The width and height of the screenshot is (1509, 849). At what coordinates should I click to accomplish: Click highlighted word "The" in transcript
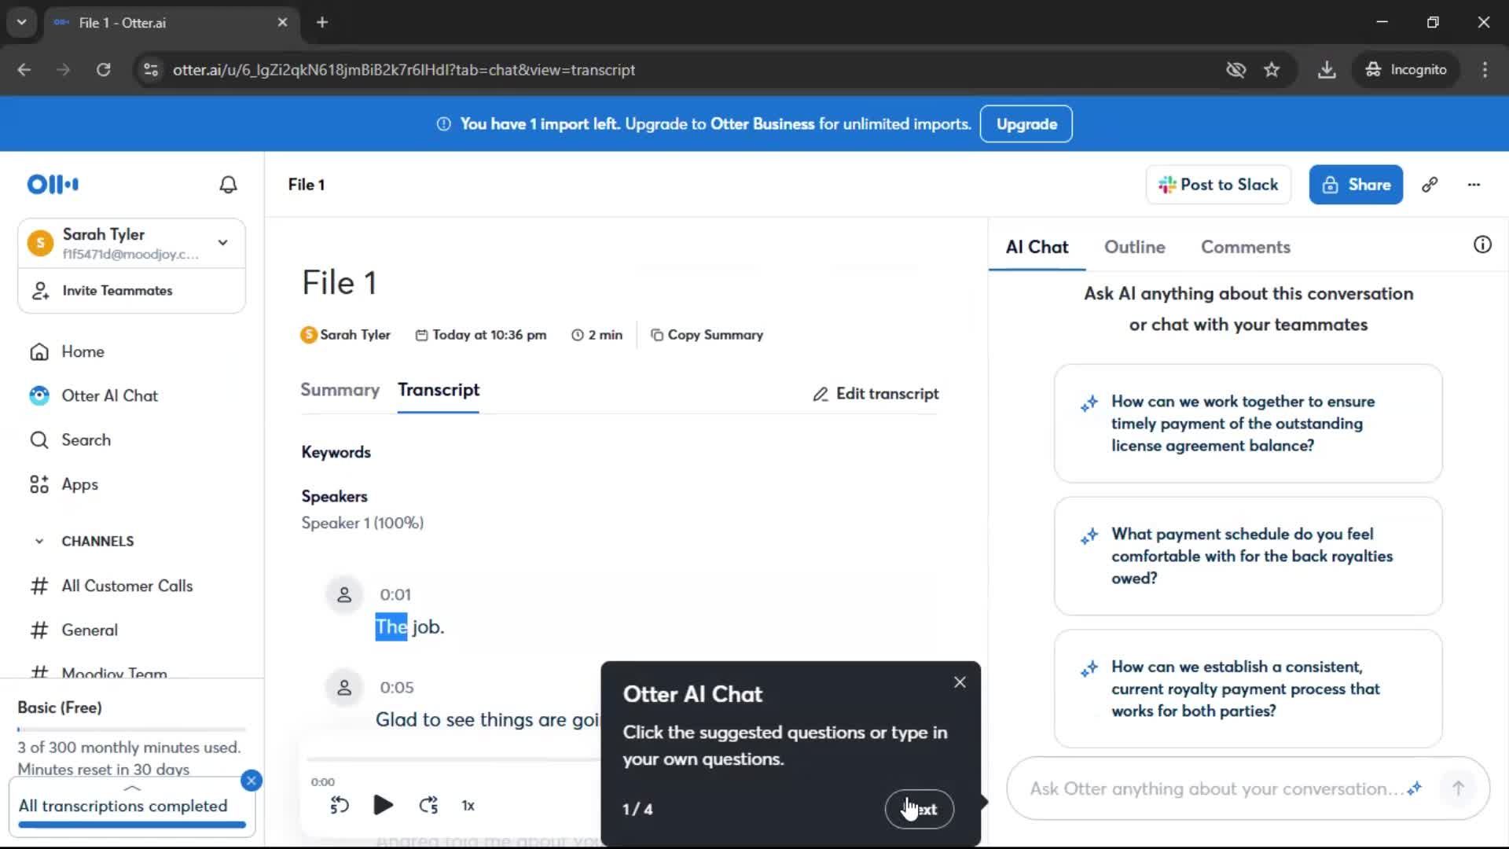391,627
